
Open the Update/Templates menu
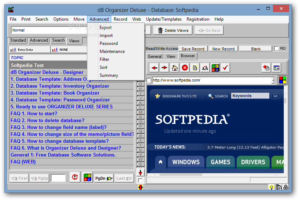(x=163, y=19)
